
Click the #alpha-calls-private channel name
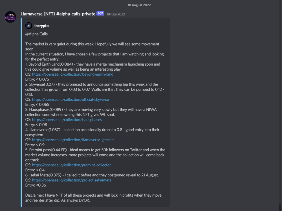coord(75,14)
